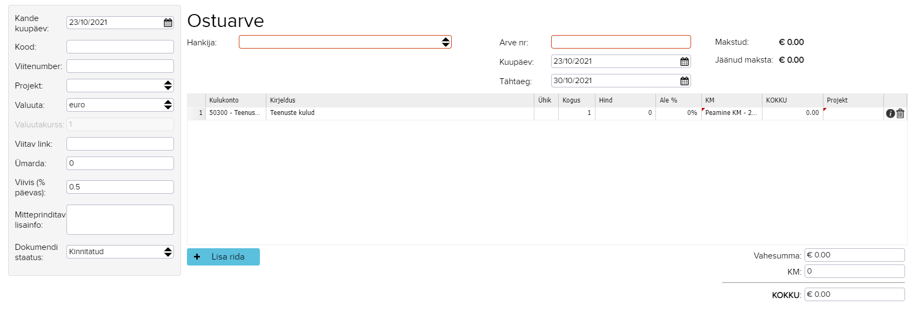911x313 pixels.
Task: Click the Viivis field showing 0.5
Action: tap(120, 187)
